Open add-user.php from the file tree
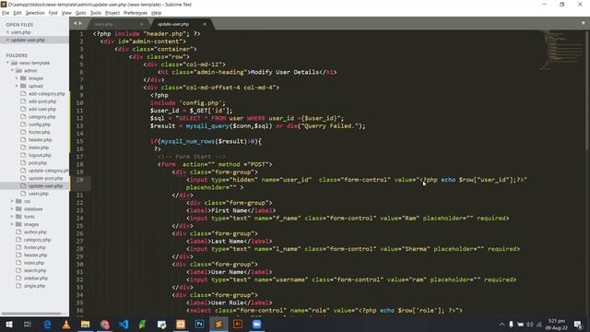 [x=42, y=109]
